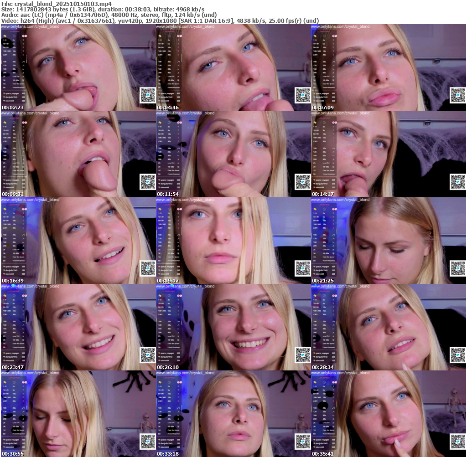Click the QR code in the 00:16:39 frame
This screenshot has height=457, width=467.
[x=147, y=268]
